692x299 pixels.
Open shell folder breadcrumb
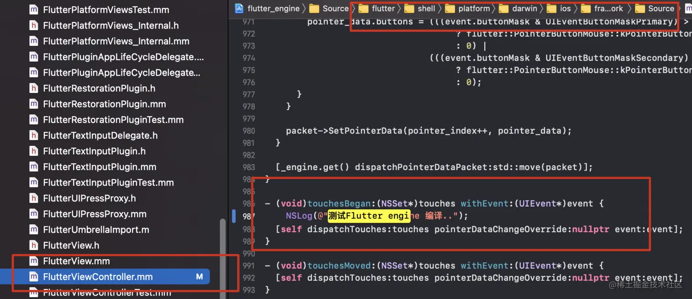coord(426,8)
